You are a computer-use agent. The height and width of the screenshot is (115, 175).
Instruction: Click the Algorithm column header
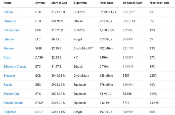pos(80,3)
